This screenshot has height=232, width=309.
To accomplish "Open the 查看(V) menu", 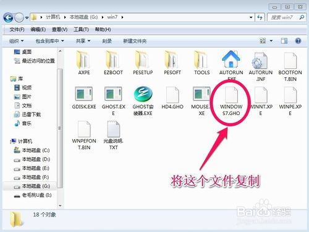I will [59, 30].
